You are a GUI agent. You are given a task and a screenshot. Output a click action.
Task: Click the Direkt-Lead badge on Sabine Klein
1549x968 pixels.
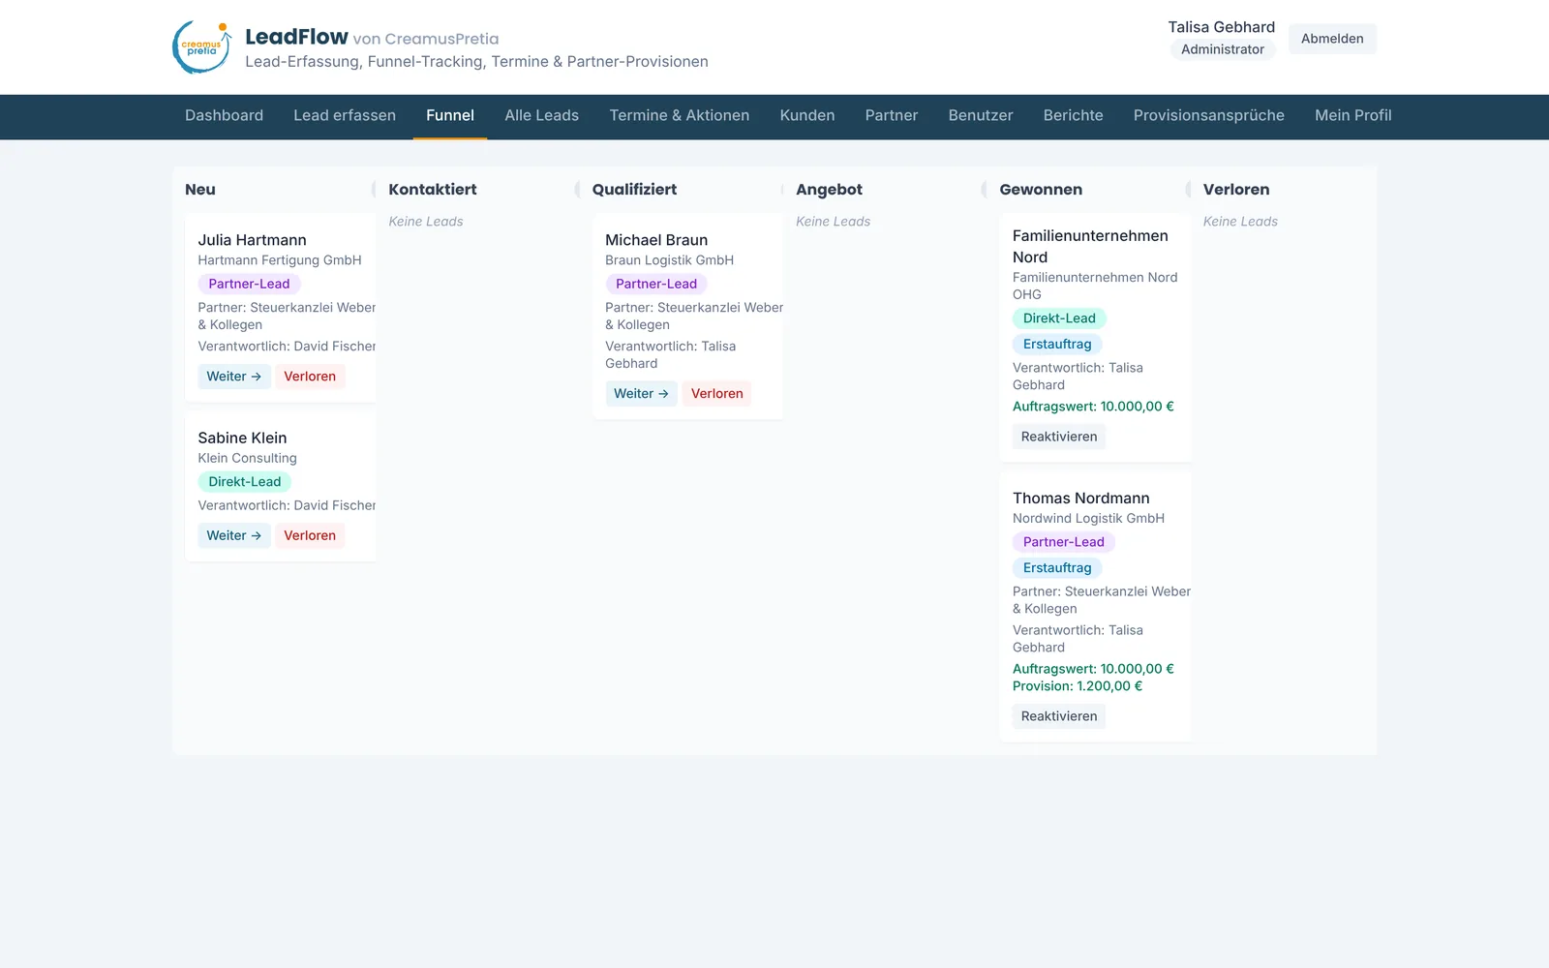coord(245,482)
